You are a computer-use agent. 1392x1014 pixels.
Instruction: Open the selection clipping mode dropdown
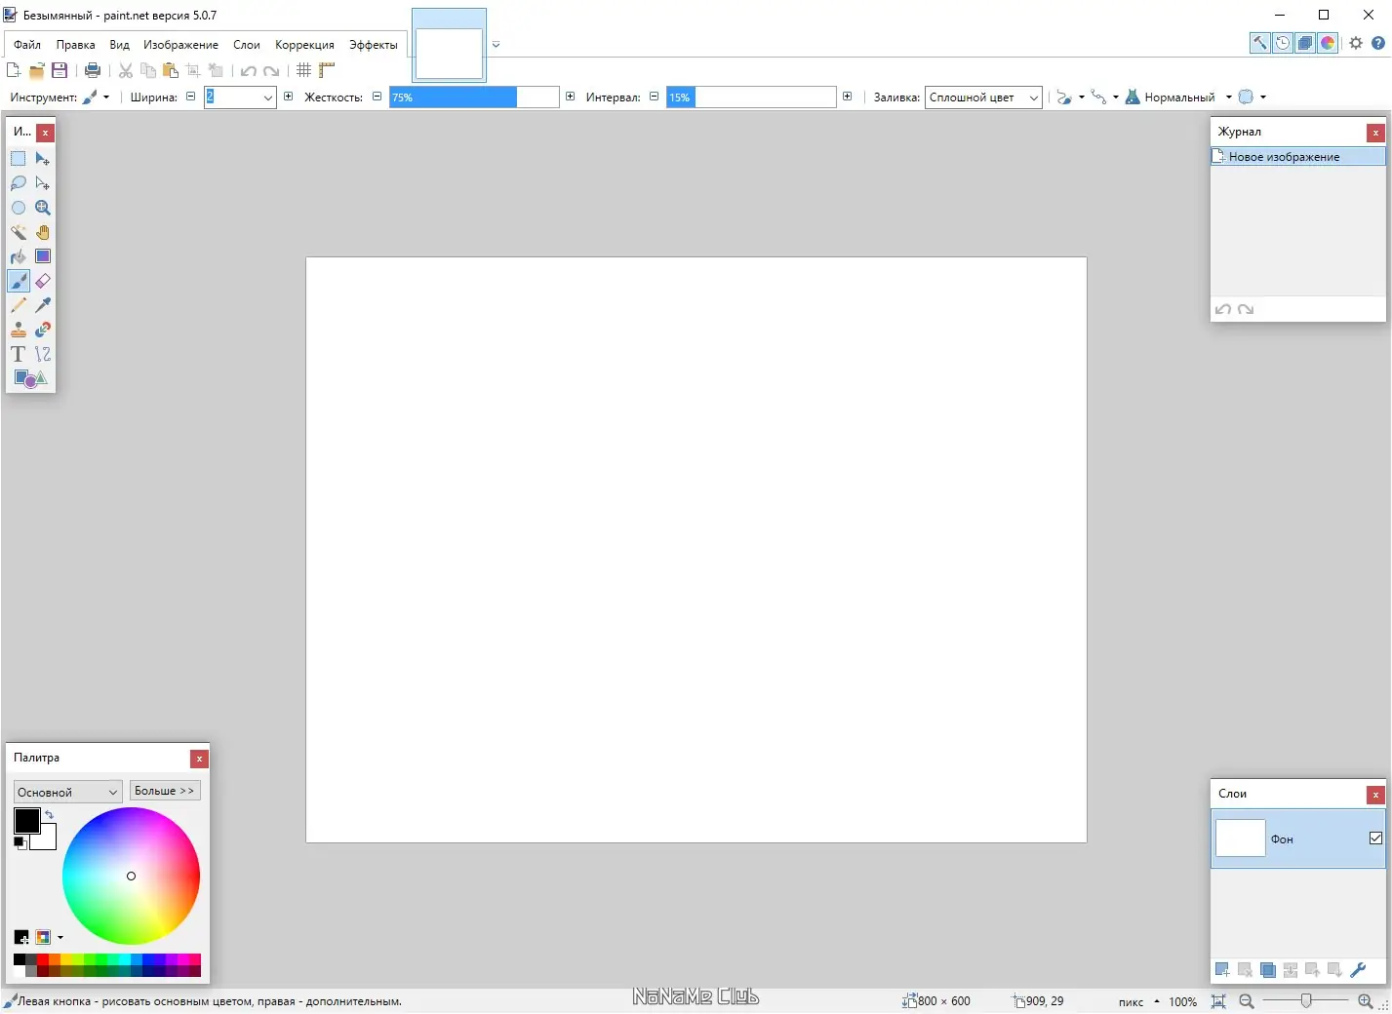1252,97
